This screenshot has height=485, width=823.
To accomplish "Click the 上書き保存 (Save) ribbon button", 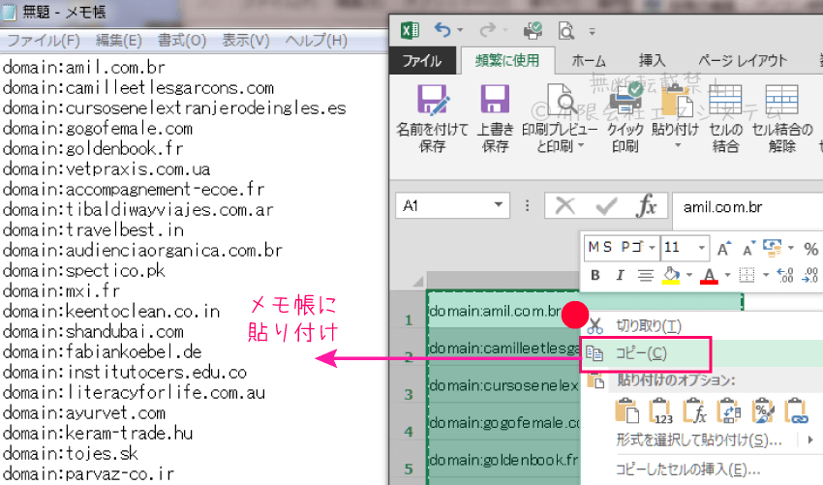I will (x=495, y=119).
